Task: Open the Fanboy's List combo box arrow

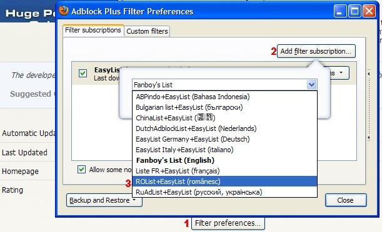Action: tap(311, 85)
